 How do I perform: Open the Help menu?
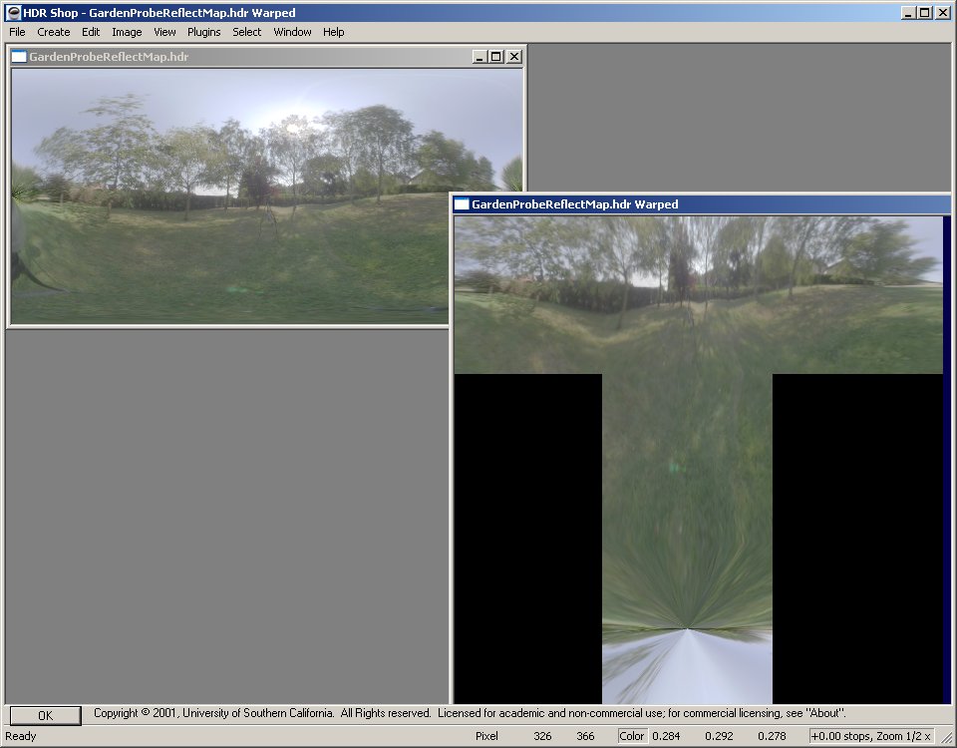pyautogui.click(x=333, y=32)
